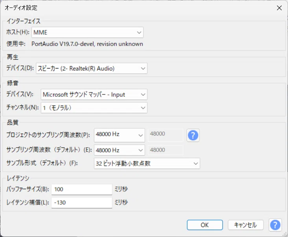
Task: Click the サンプル形式（デフォルト）(F): label
Action: click(42, 163)
